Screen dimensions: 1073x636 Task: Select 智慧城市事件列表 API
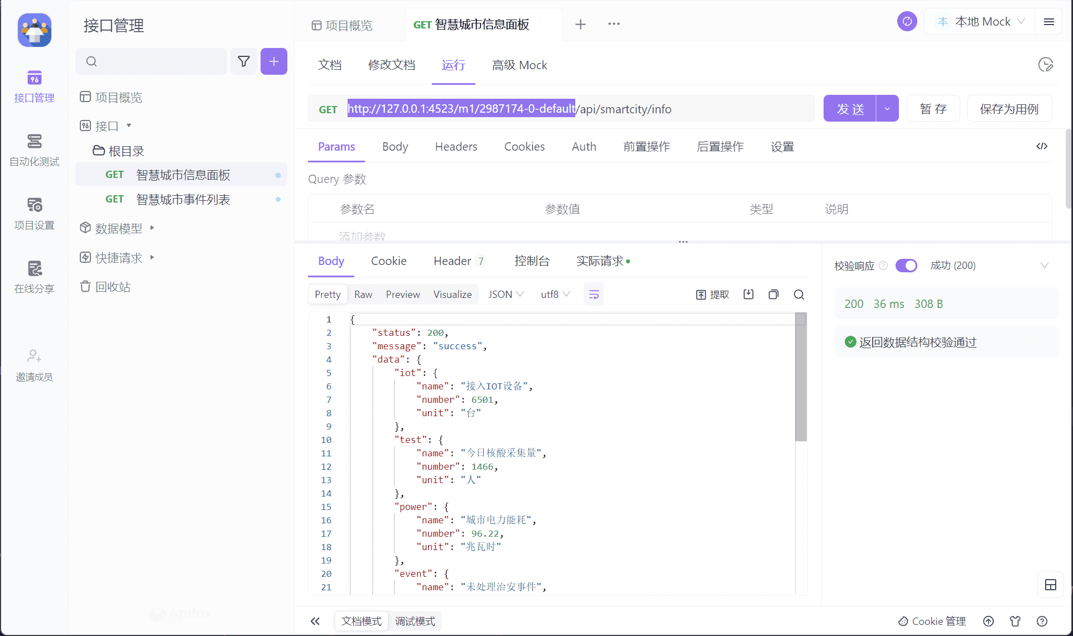[x=181, y=199]
